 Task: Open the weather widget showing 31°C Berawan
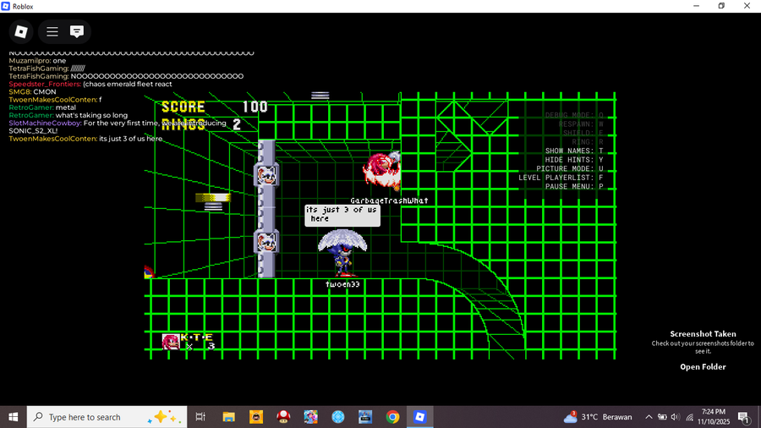pos(598,417)
